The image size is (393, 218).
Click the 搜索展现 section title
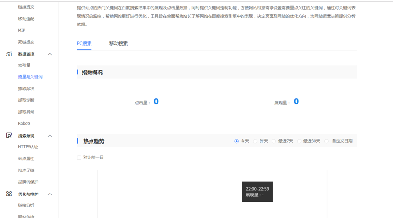tap(26, 136)
